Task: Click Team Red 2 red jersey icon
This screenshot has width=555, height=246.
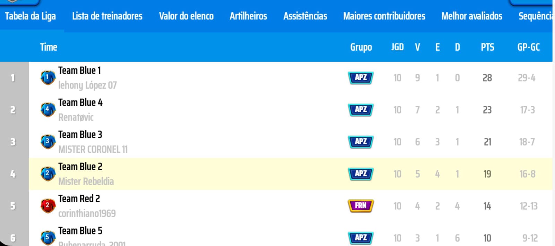Action: point(48,206)
